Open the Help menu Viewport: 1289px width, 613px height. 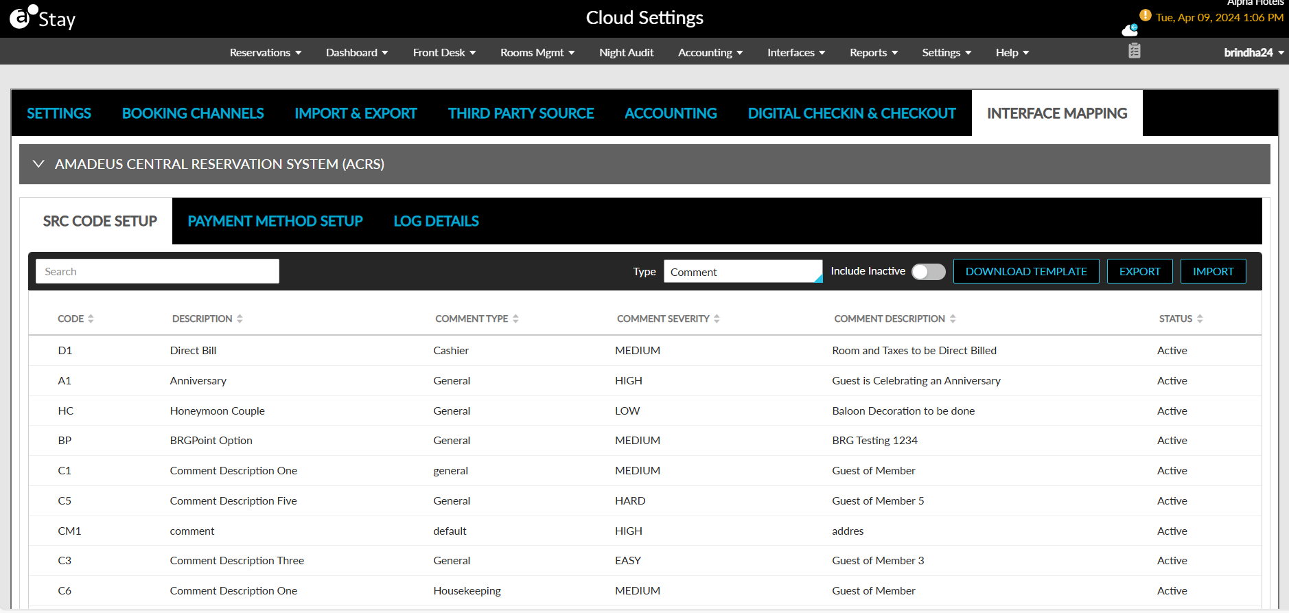click(x=1012, y=52)
